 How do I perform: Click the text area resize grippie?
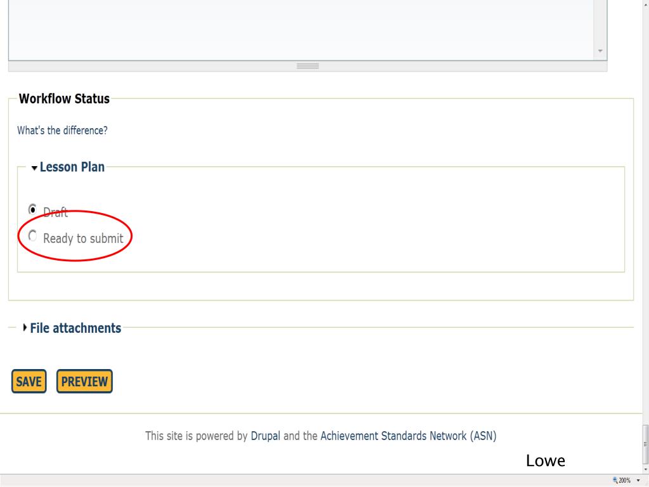tap(307, 66)
